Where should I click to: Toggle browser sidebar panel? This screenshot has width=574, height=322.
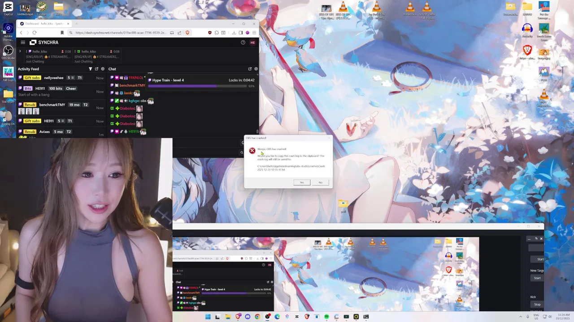point(241,33)
